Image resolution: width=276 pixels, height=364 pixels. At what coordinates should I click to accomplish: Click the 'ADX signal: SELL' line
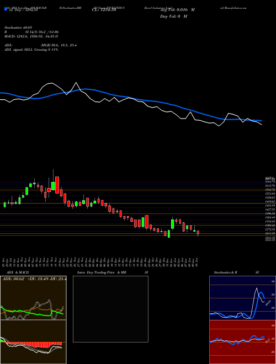click(x=31, y=50)
